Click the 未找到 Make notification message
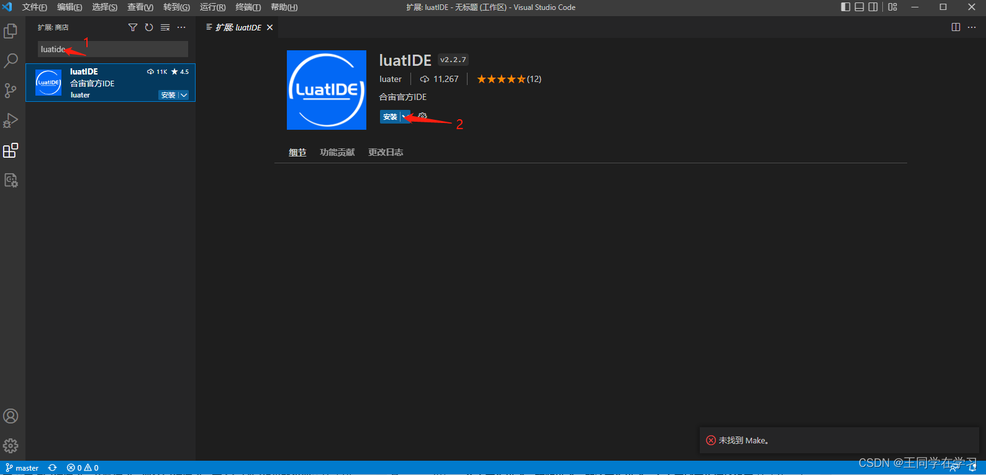This screenshot has width=986, height=475. coord(743,440)
